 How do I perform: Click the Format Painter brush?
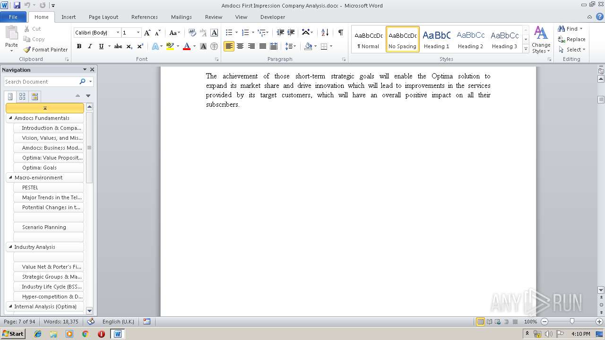46,50
